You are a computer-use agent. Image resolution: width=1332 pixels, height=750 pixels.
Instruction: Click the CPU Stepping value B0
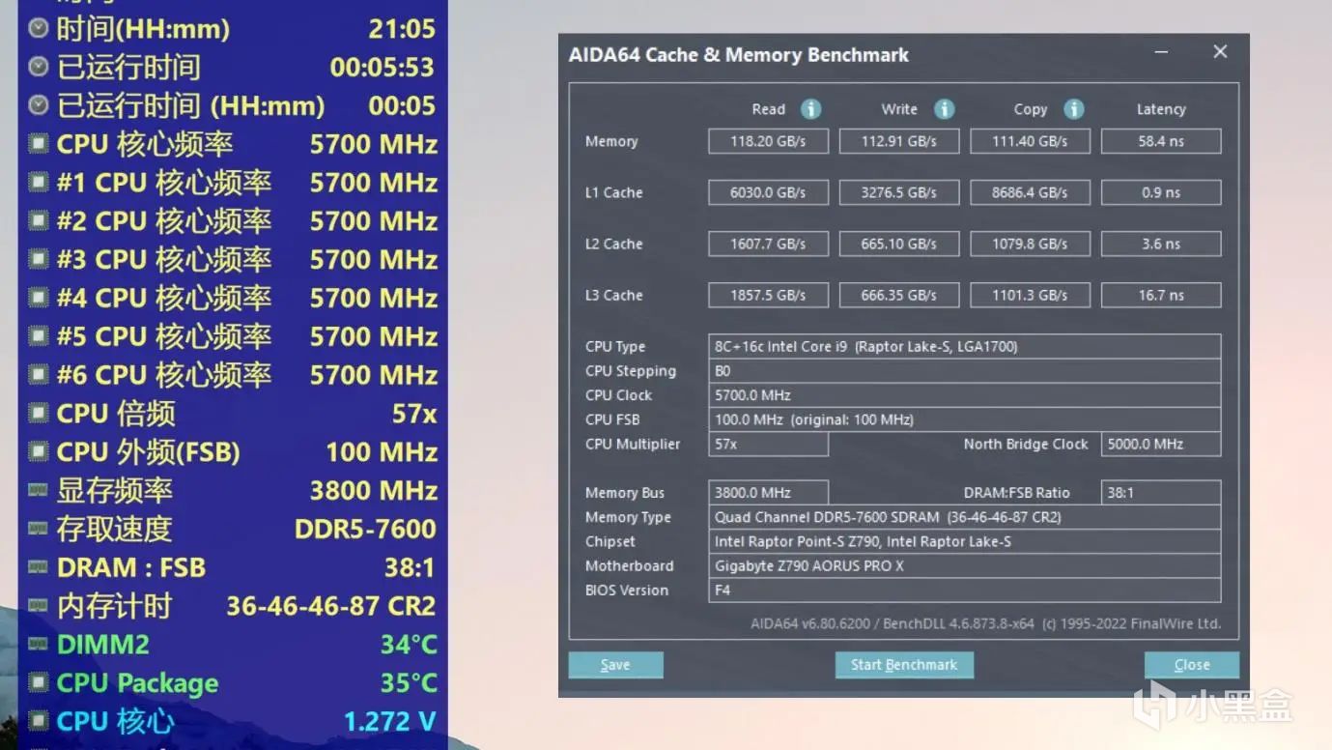pyautogui.click(x=965, y=371)
